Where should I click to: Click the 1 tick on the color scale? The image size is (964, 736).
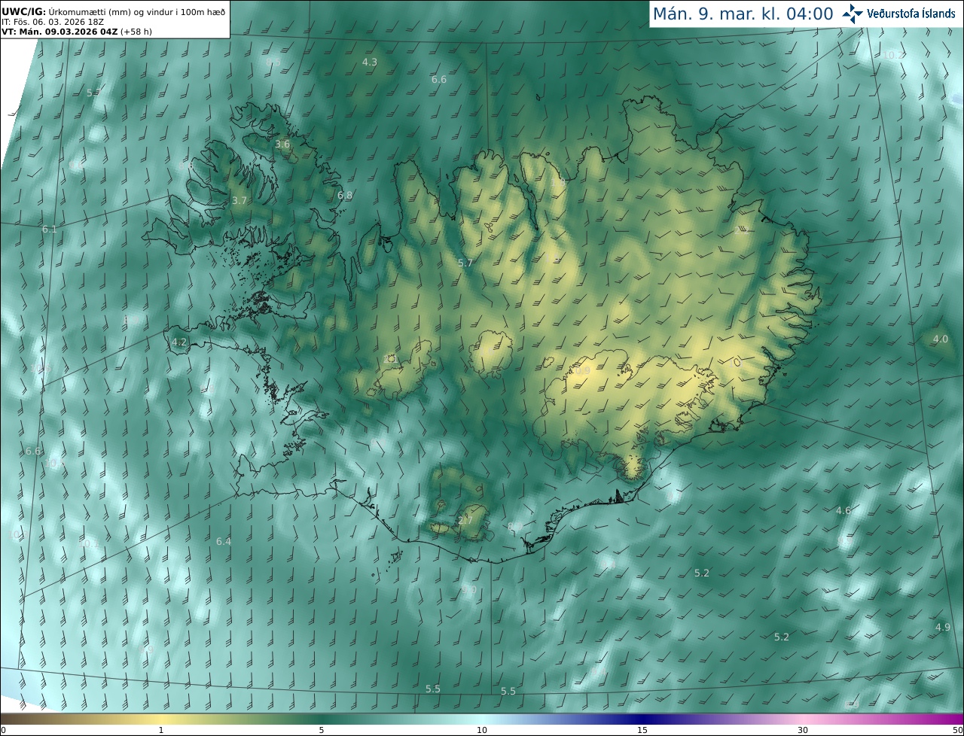[x=161, y=730]
